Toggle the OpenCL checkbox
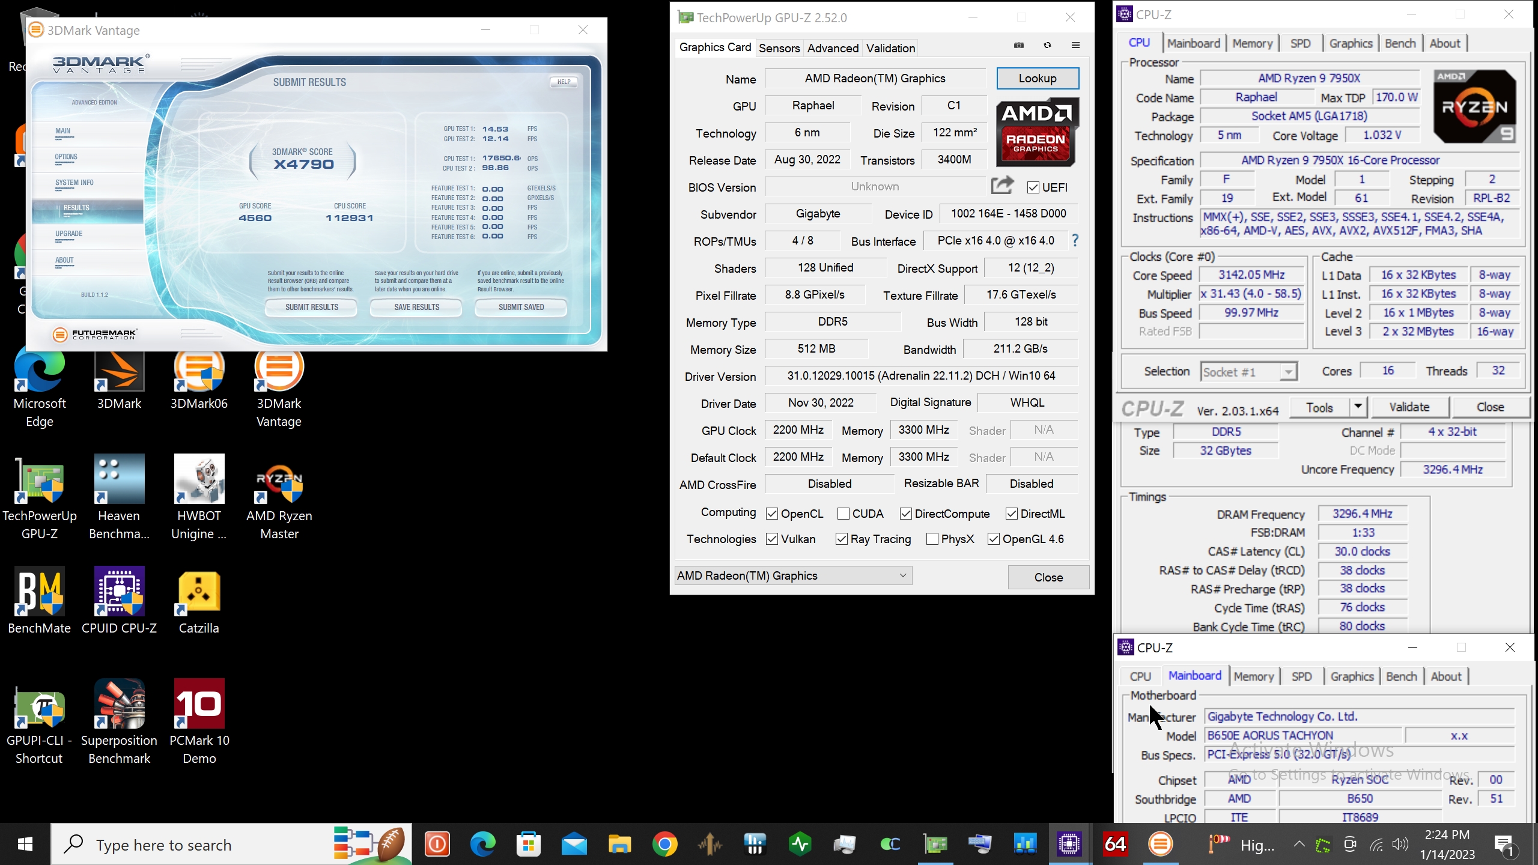The width and height of the screenshot is (1538, 865). (x=772, y=514)
